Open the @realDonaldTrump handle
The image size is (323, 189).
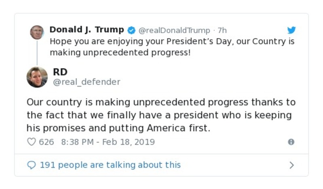click(174, 31)
